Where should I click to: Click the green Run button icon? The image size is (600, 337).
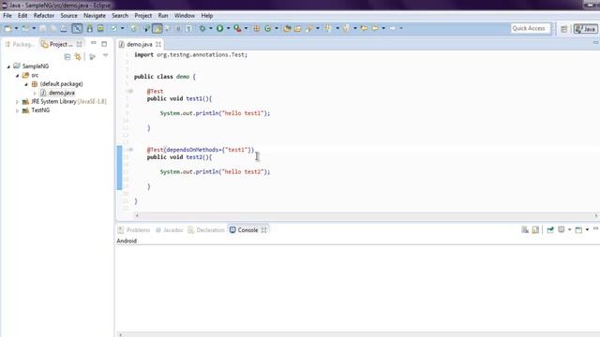[220, 28]
